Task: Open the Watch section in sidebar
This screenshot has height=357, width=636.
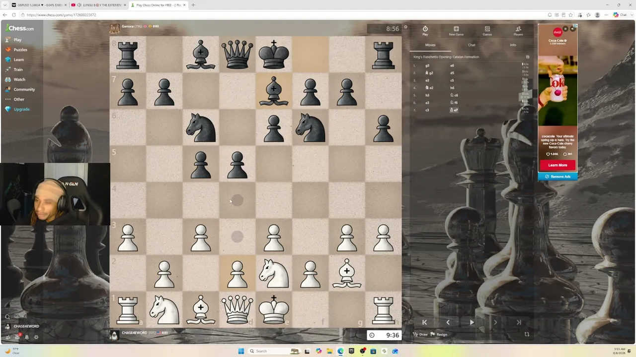Action: 15,79
